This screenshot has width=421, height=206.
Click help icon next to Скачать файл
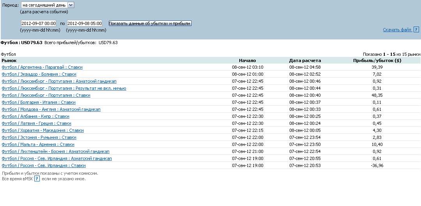click(x=416, y=30)
